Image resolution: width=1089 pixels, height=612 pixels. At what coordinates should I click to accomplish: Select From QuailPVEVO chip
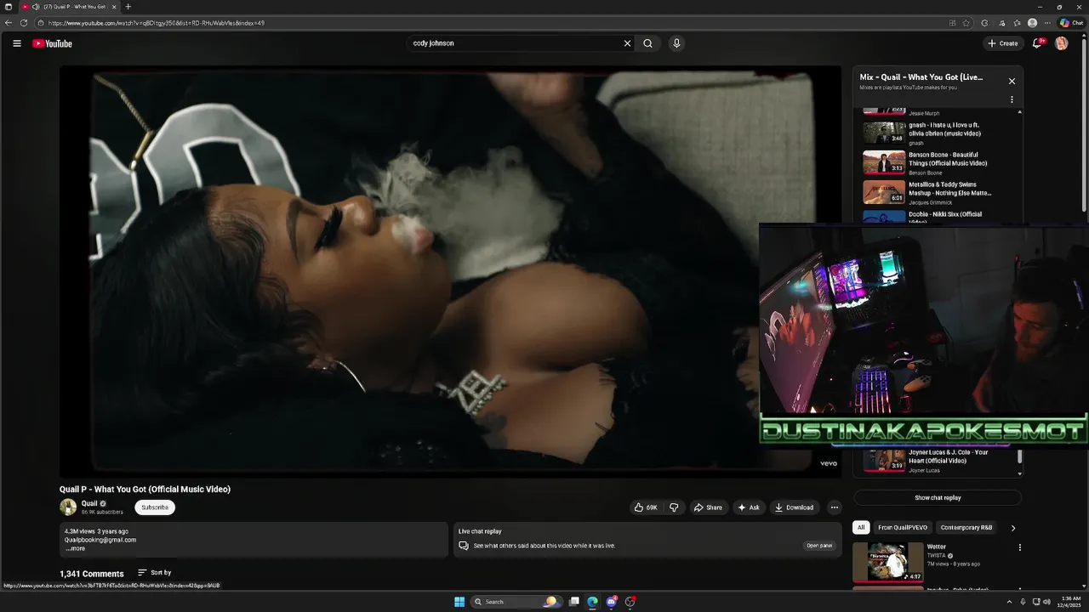pyautogui.click(x=903, y=528)
